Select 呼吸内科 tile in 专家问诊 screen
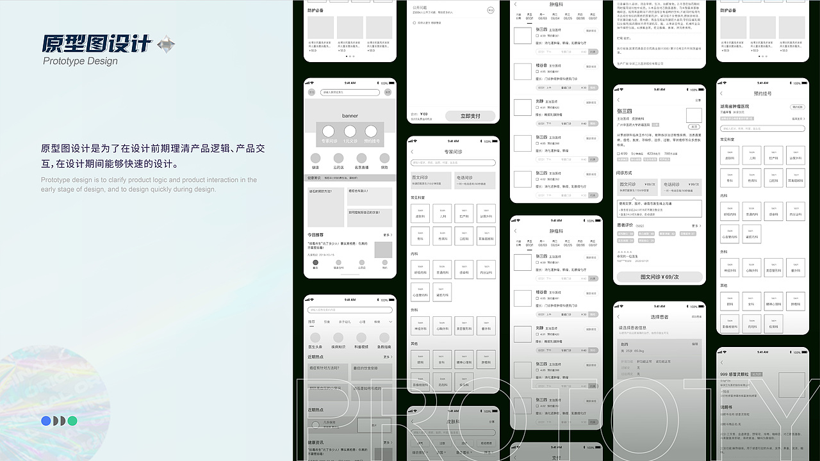Image resolution: width=820 pixels, height=461 pixels. (x=420, y=269)
